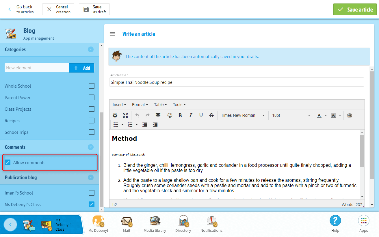Open the hamburger menu beside Write an article

coord(112,34)
